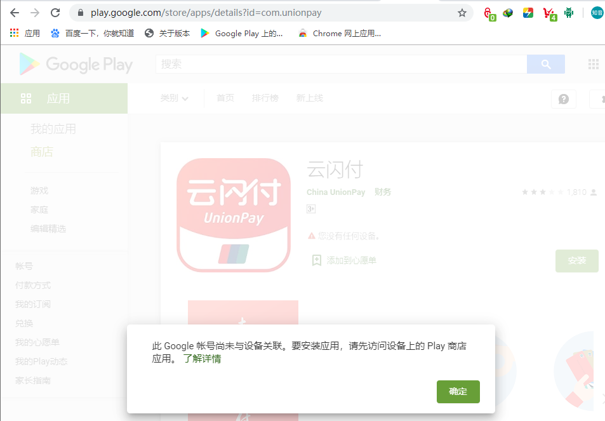Switch to the 排行榜 tab

[x=265, y=98]
